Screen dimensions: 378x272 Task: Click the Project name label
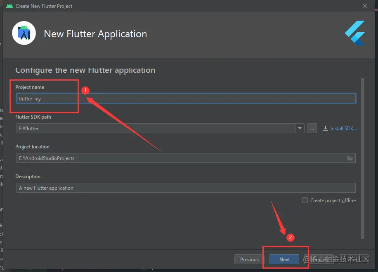pos(30,87)
